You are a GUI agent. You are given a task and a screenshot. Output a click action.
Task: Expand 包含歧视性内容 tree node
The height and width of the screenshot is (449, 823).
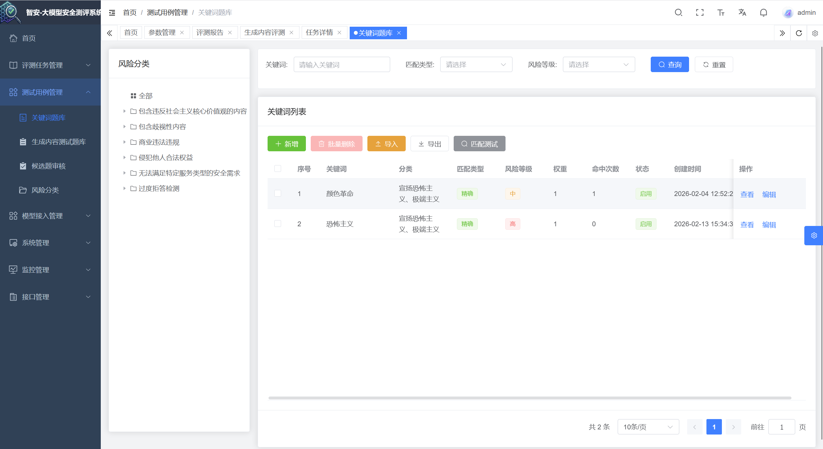(124, 126)
